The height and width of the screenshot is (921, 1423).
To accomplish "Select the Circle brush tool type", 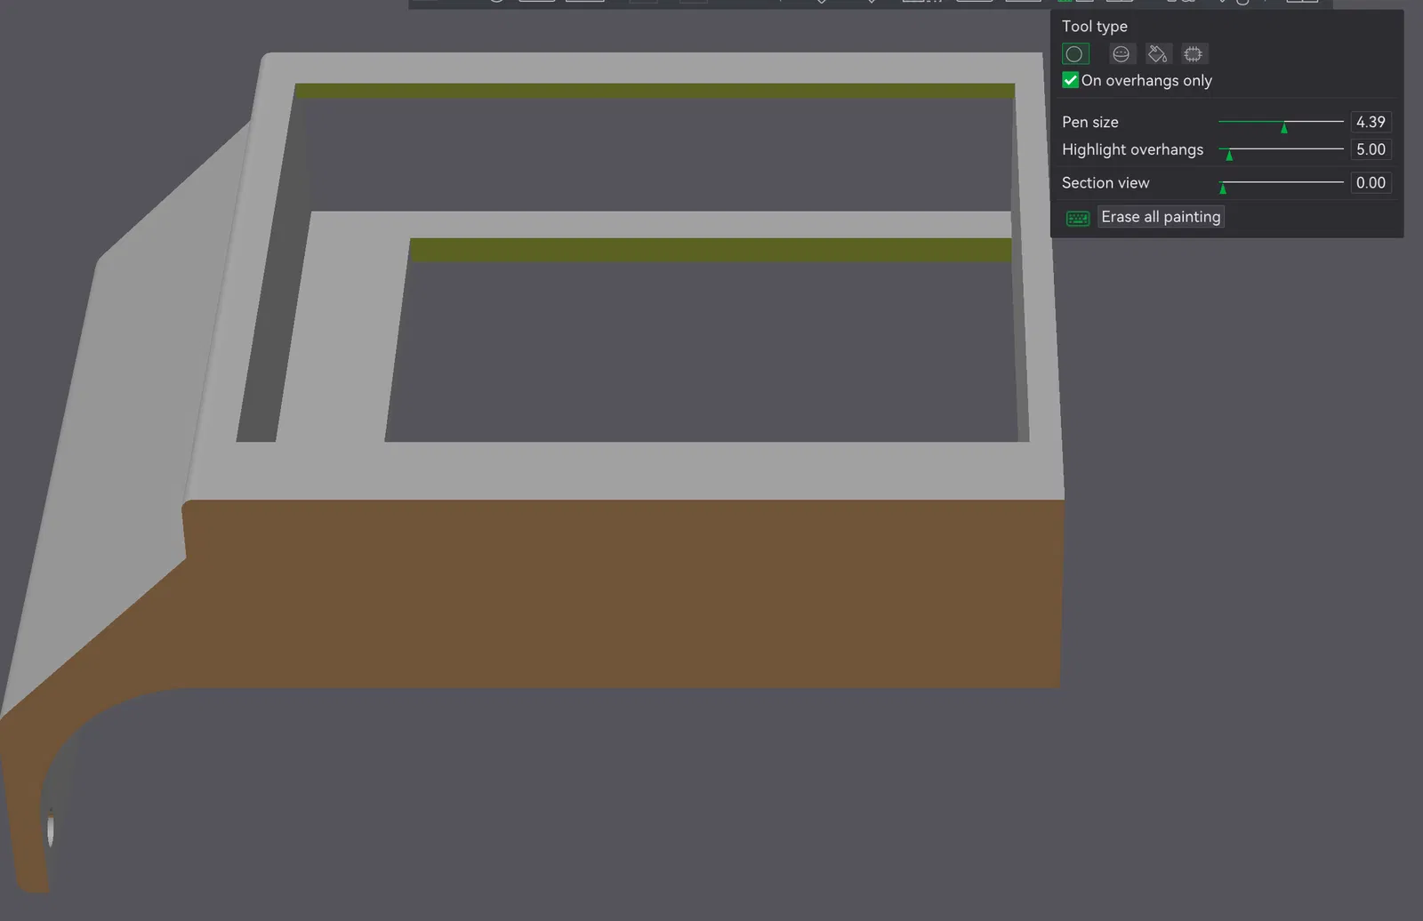I will coord(1074,54).
